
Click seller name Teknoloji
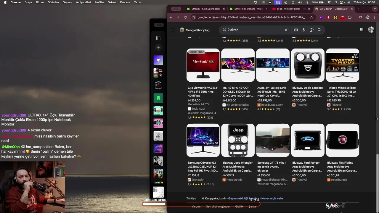pos(337,105)
